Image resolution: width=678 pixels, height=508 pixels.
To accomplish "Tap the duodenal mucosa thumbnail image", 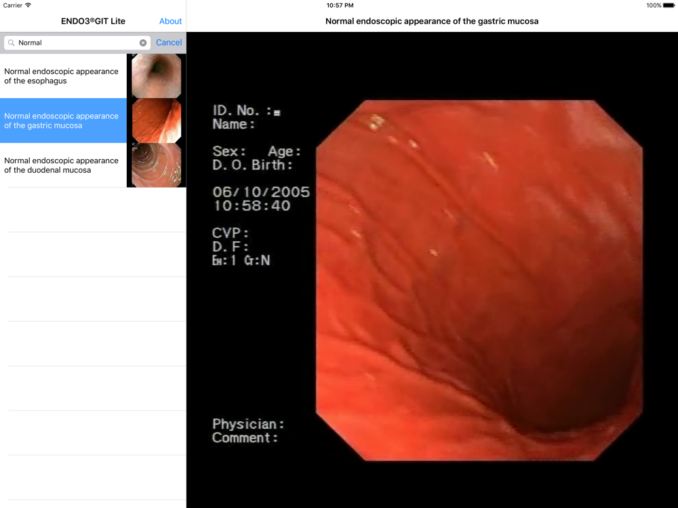I will 156,165.
